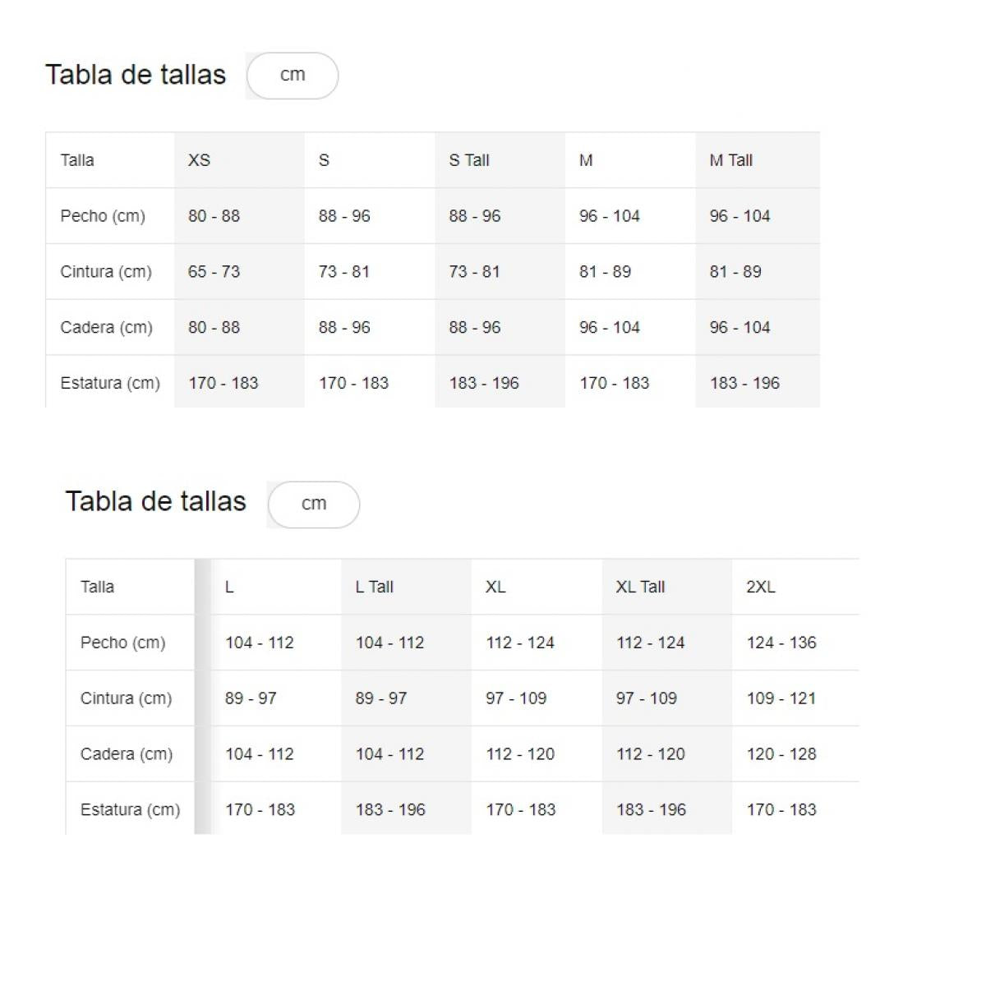
Task: Select the S Tall column header
Action: pyautogui.click(x=469, y=160)
